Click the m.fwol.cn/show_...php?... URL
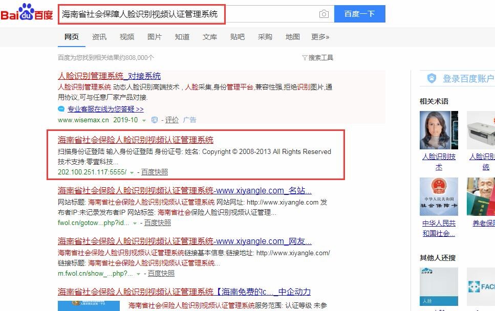Screen dimensions: 495x311 coord(95,274)
